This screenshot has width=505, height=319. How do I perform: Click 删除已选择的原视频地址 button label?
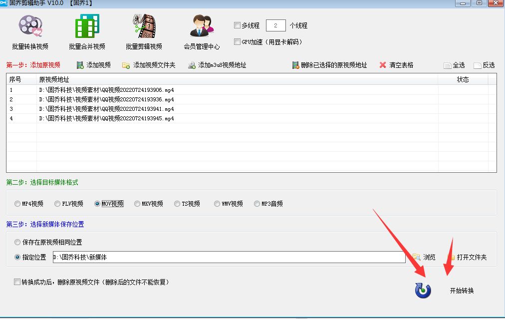(x=334, y=65)
